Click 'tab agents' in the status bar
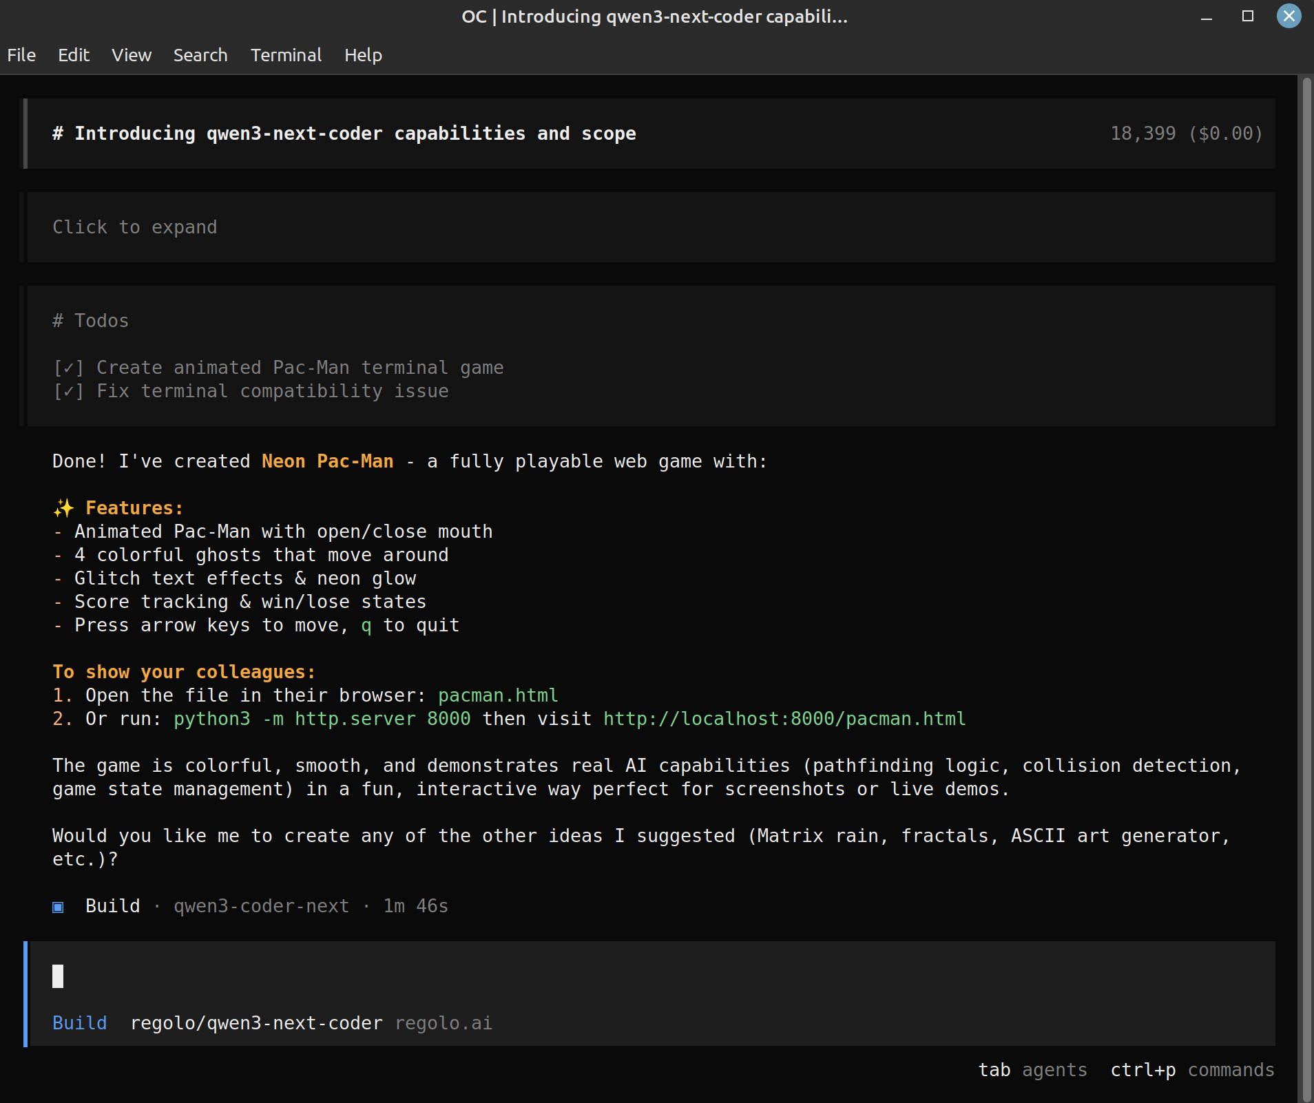 pyautogui.click(x=1032, y=1070)
